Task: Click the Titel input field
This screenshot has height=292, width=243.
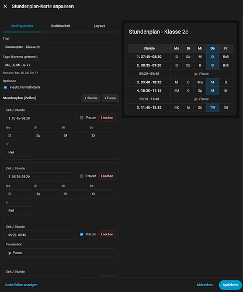Action: click(61, 47)
